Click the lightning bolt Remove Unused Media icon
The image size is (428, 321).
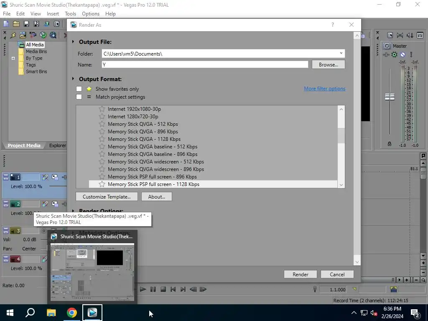13,35
